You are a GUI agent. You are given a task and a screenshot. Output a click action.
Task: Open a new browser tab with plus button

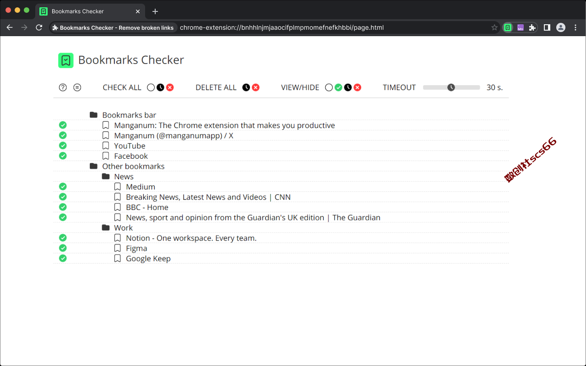click(x=155, y=11)
